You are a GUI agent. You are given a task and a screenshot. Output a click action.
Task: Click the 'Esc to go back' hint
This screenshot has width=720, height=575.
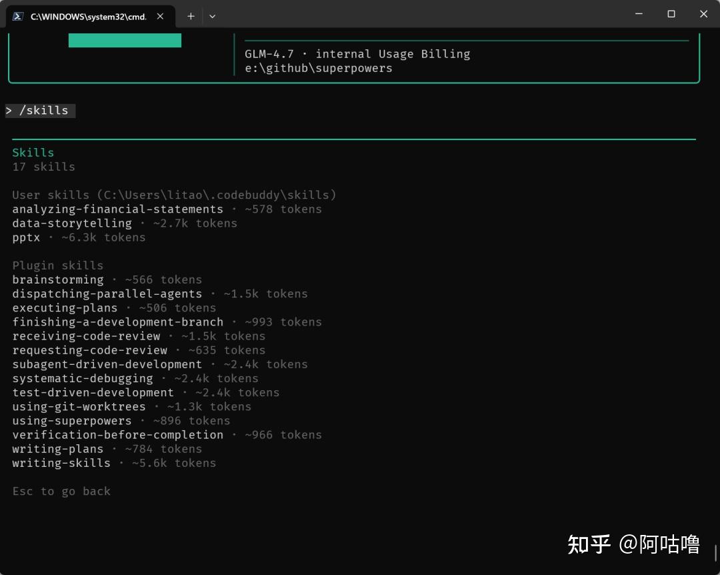tap(61, 492)
